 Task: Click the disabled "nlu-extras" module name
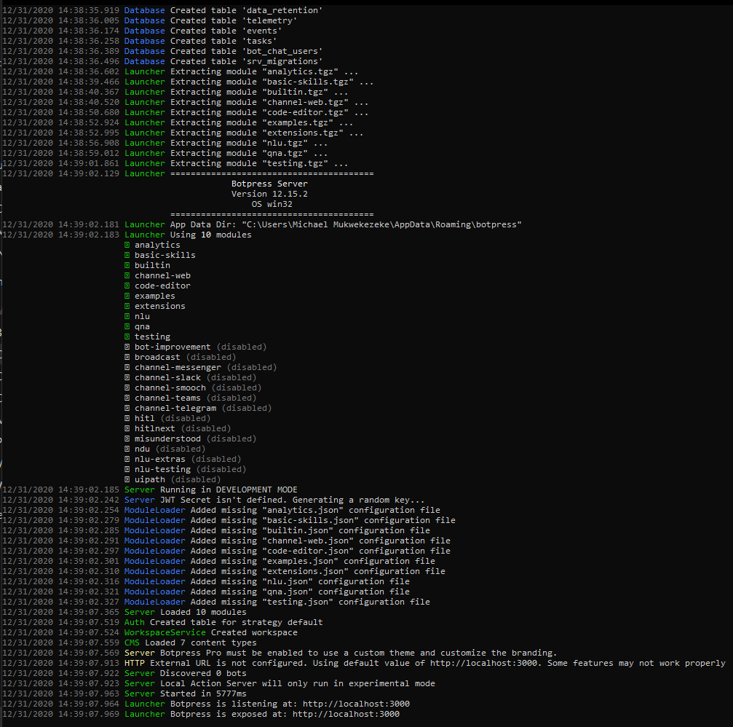coord(160,460)
